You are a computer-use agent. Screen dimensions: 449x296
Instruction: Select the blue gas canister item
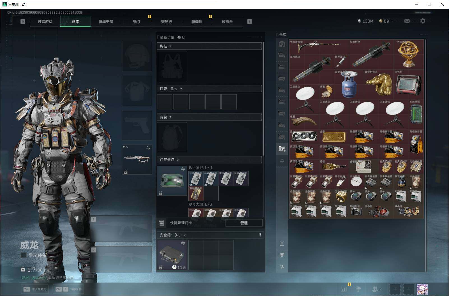349,84
